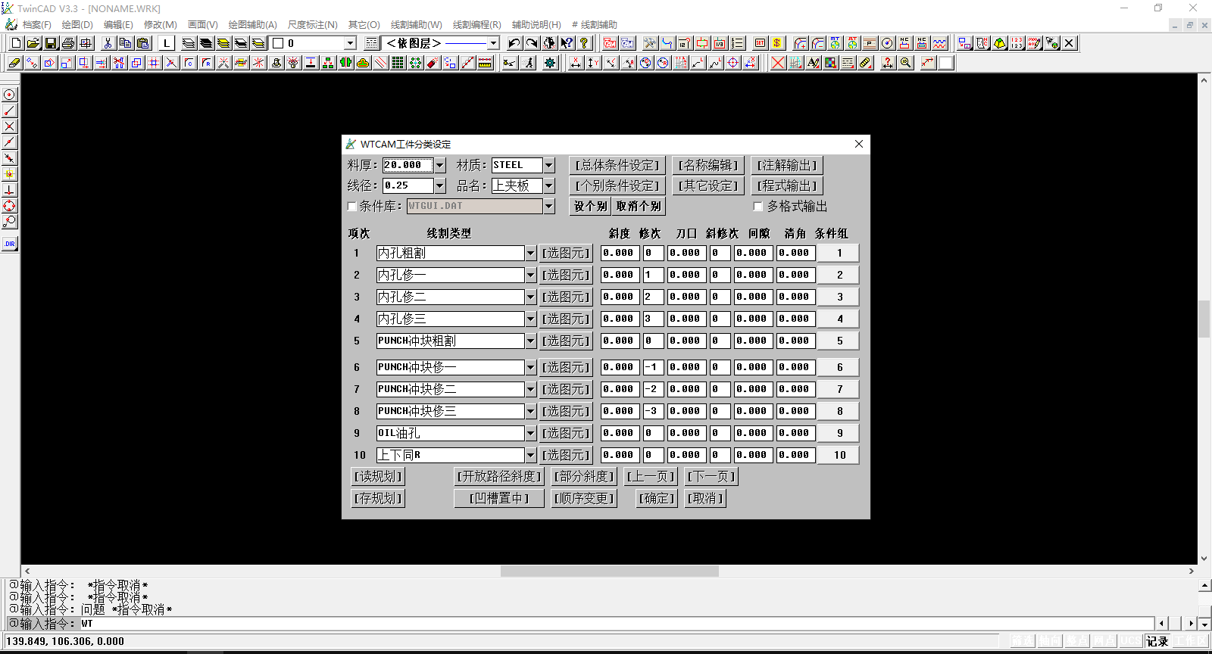Open the 尺度标注(N) menu
This screenshot has height=654, width=1212.
pos(313,25)
